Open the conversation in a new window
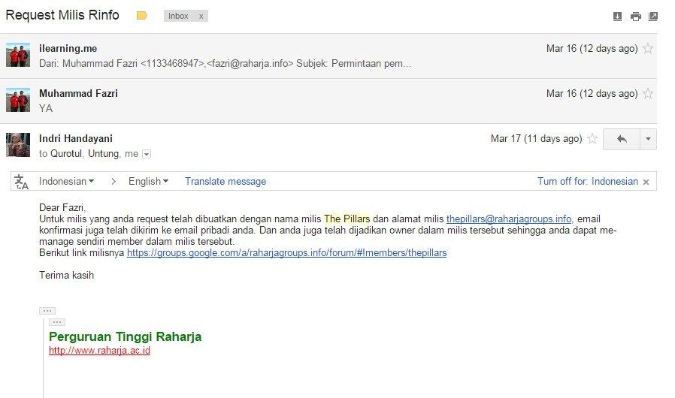Screen dimensions: 675x398 pyautogui.click(x=653, y=17)
